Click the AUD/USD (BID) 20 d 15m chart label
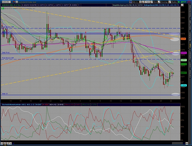Image resolution: width=192 pixels, height=146 pixels. [11, 5]
